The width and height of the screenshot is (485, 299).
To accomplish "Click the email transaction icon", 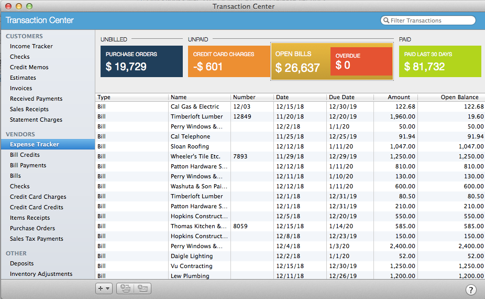I will coord(142,288).
